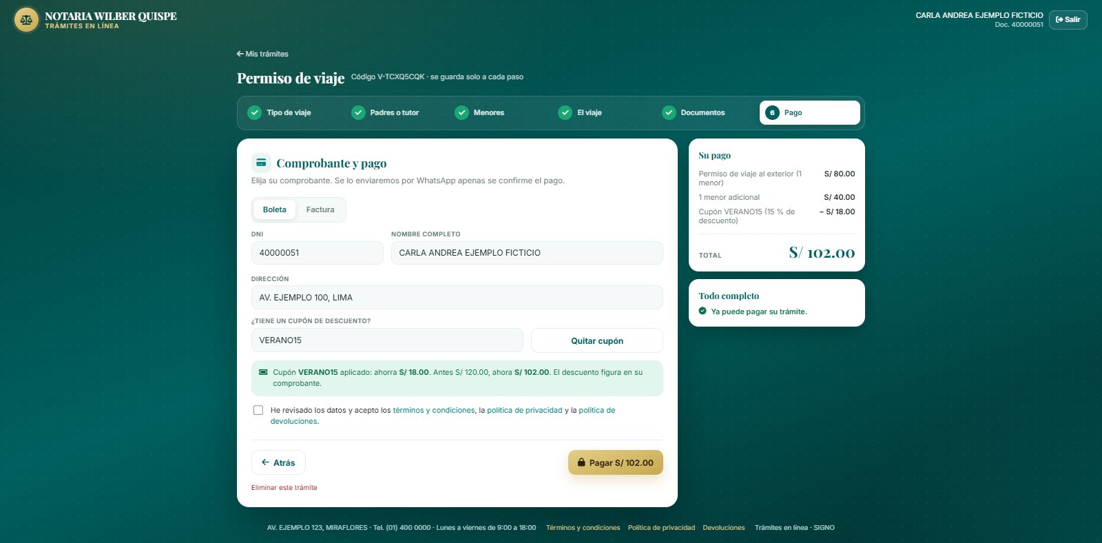Click the check icon for Padres o tutor
This screenshot has width=1102, height=543.
[x=358, y=112]
